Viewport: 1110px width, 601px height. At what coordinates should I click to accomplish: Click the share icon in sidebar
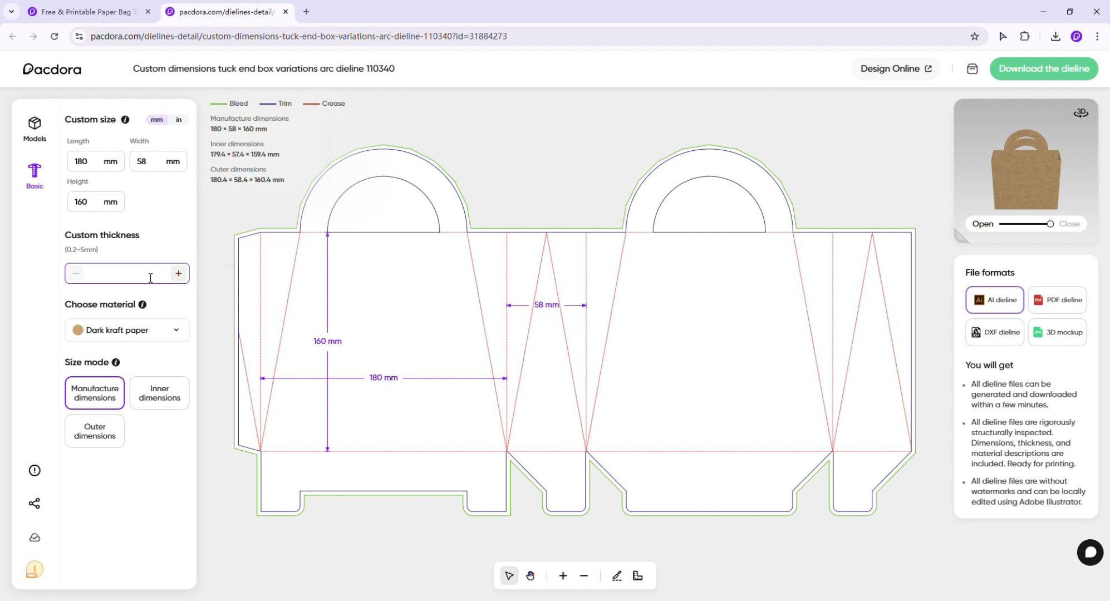tap(35, 504)
